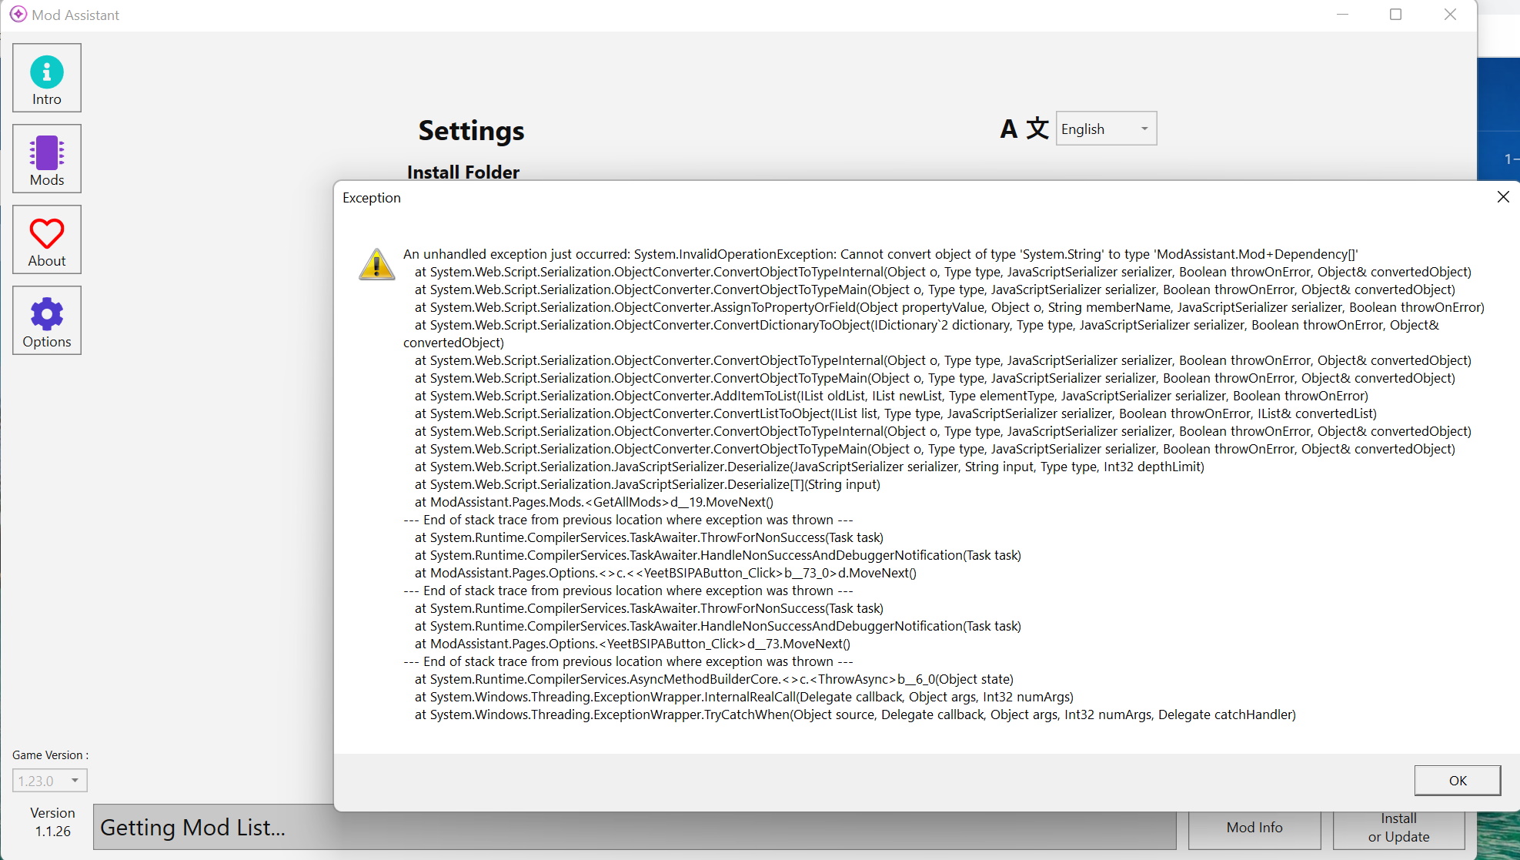
Task: Click the Install Folder label
Action: 463,172
